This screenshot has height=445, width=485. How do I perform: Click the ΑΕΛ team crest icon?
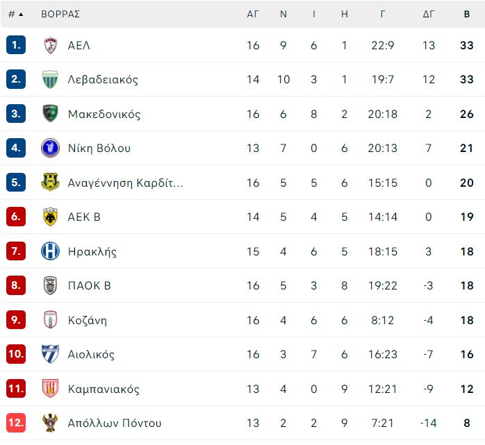point(50,45)
